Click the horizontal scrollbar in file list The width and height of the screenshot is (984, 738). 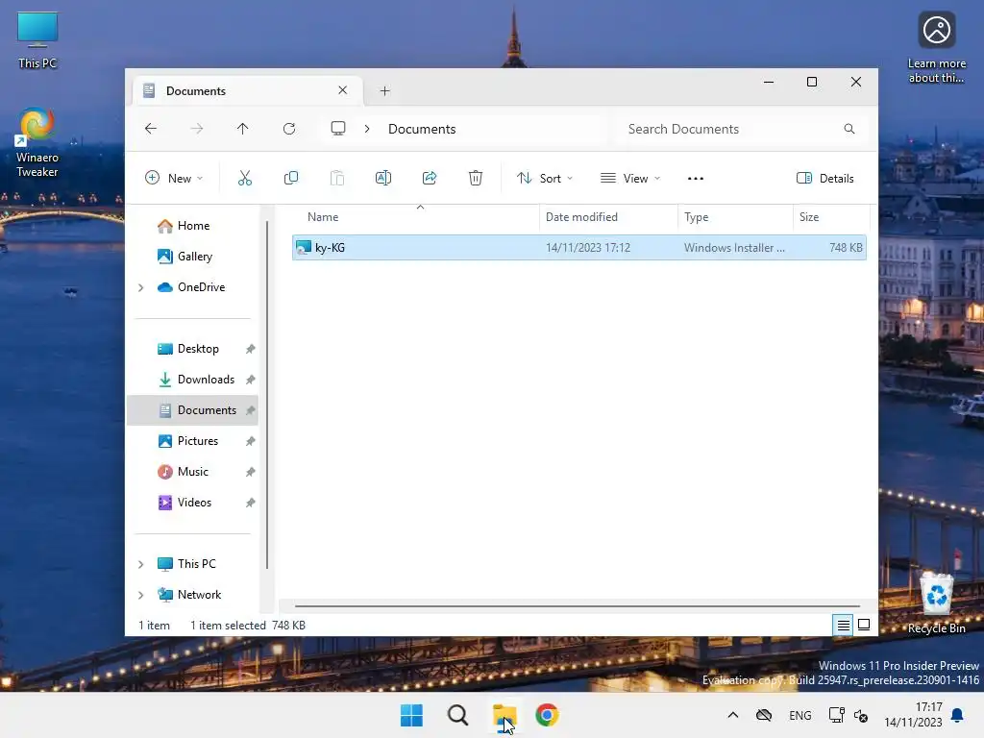578,606
